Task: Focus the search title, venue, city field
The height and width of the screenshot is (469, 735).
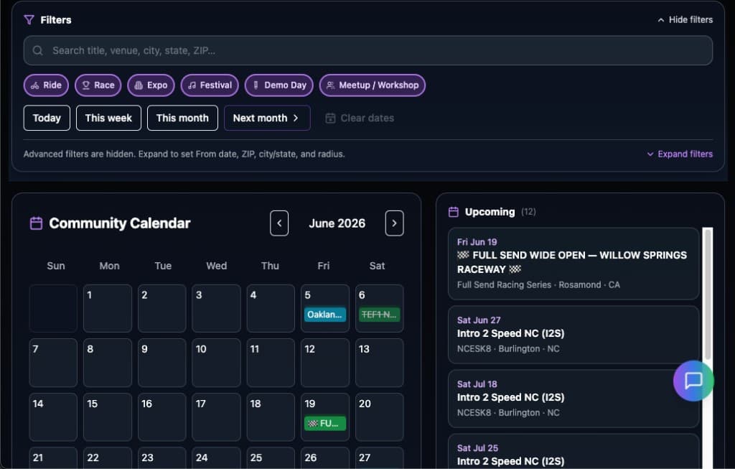Action: click(368, 51)
